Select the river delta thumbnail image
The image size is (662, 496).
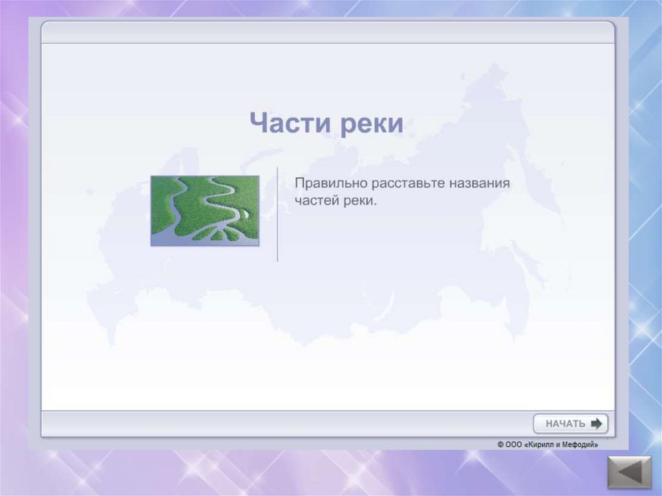pyautogui.click(x=205, y=211)
